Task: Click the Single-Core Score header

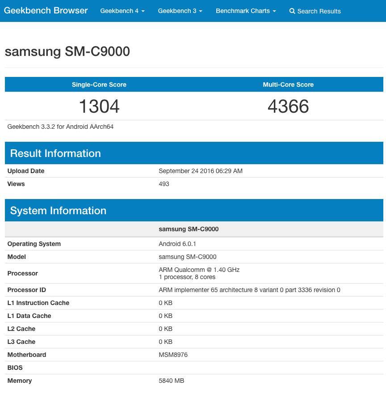Action: 99,85
